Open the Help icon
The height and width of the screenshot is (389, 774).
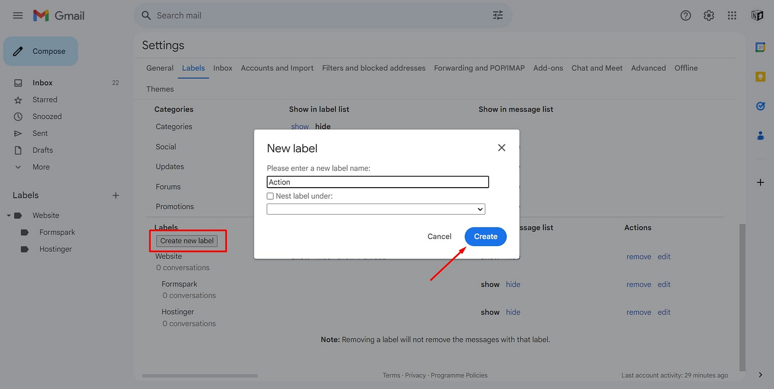[x=685, y=15]
